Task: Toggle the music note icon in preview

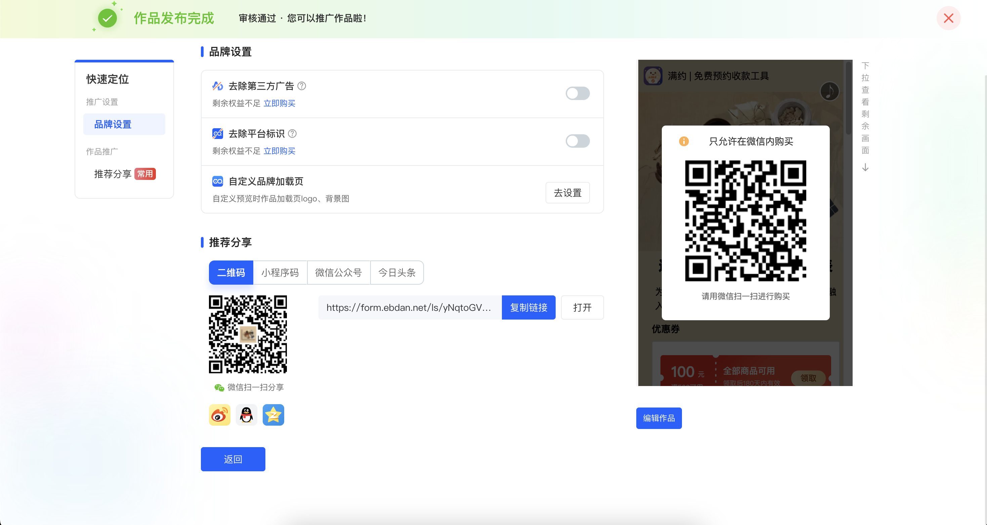Action: click(829, 92)
